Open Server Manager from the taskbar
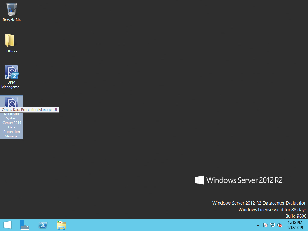 click(x=24, y=225)
